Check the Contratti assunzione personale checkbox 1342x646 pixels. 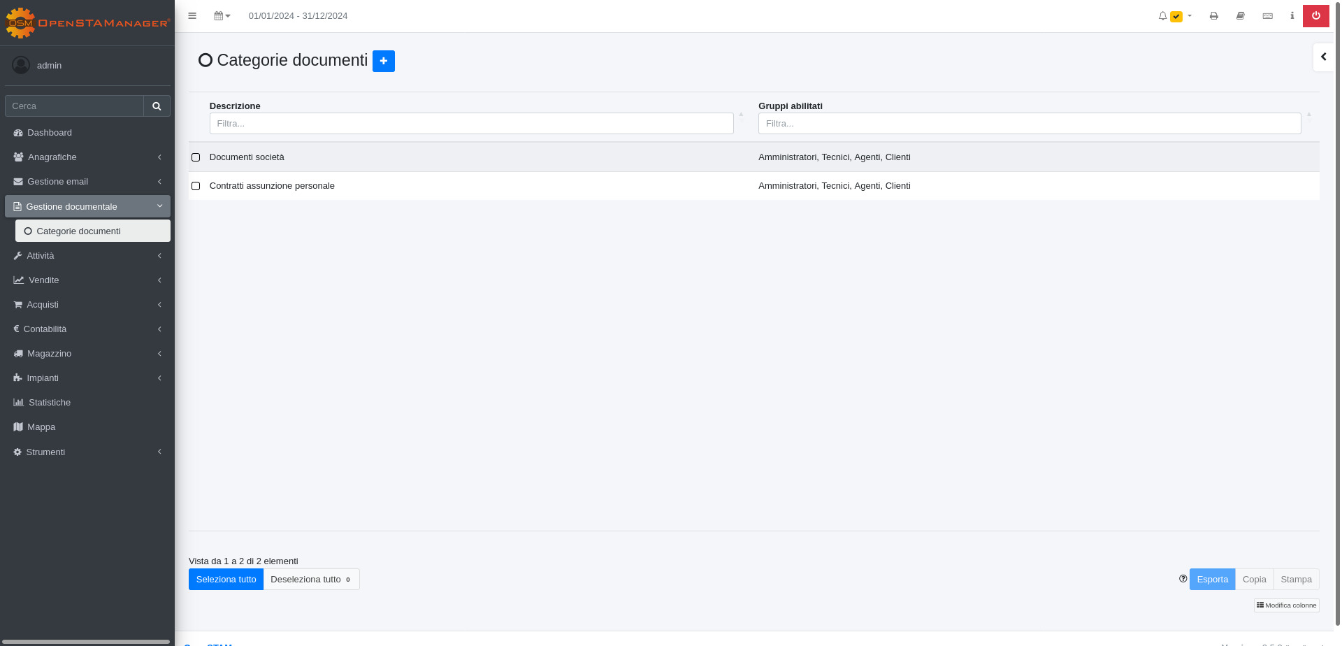click(x=196, y=186)
